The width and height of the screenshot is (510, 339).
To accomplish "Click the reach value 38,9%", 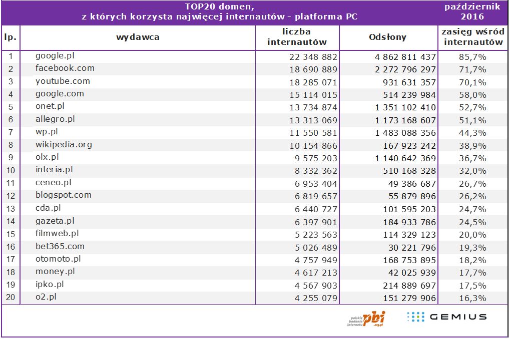I will point(472,146).
